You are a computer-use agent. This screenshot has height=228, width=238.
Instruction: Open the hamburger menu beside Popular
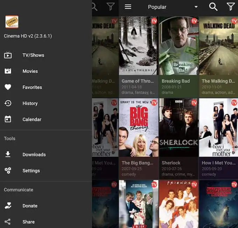[x=128, y=7]
